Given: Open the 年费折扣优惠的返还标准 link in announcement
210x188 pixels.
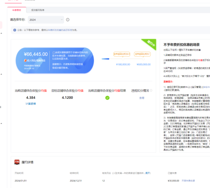Looking at the screenshot, I should (60, 30).
